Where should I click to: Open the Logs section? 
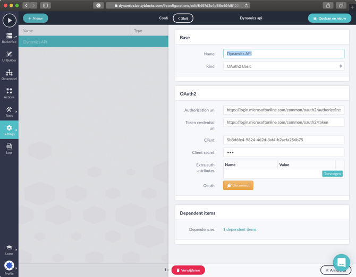click(9, 148)
